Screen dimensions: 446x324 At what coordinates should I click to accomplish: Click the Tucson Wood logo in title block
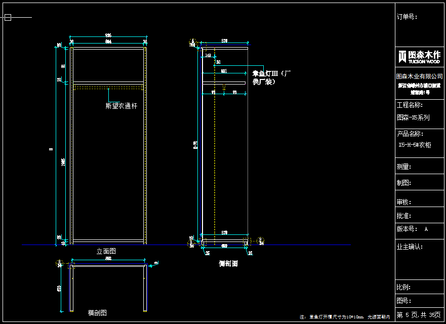[419, 57]
